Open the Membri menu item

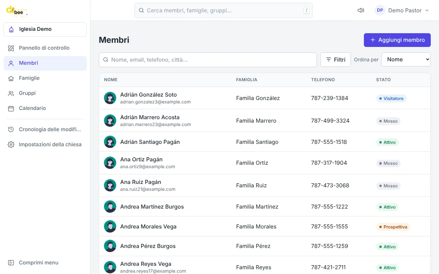45,63
